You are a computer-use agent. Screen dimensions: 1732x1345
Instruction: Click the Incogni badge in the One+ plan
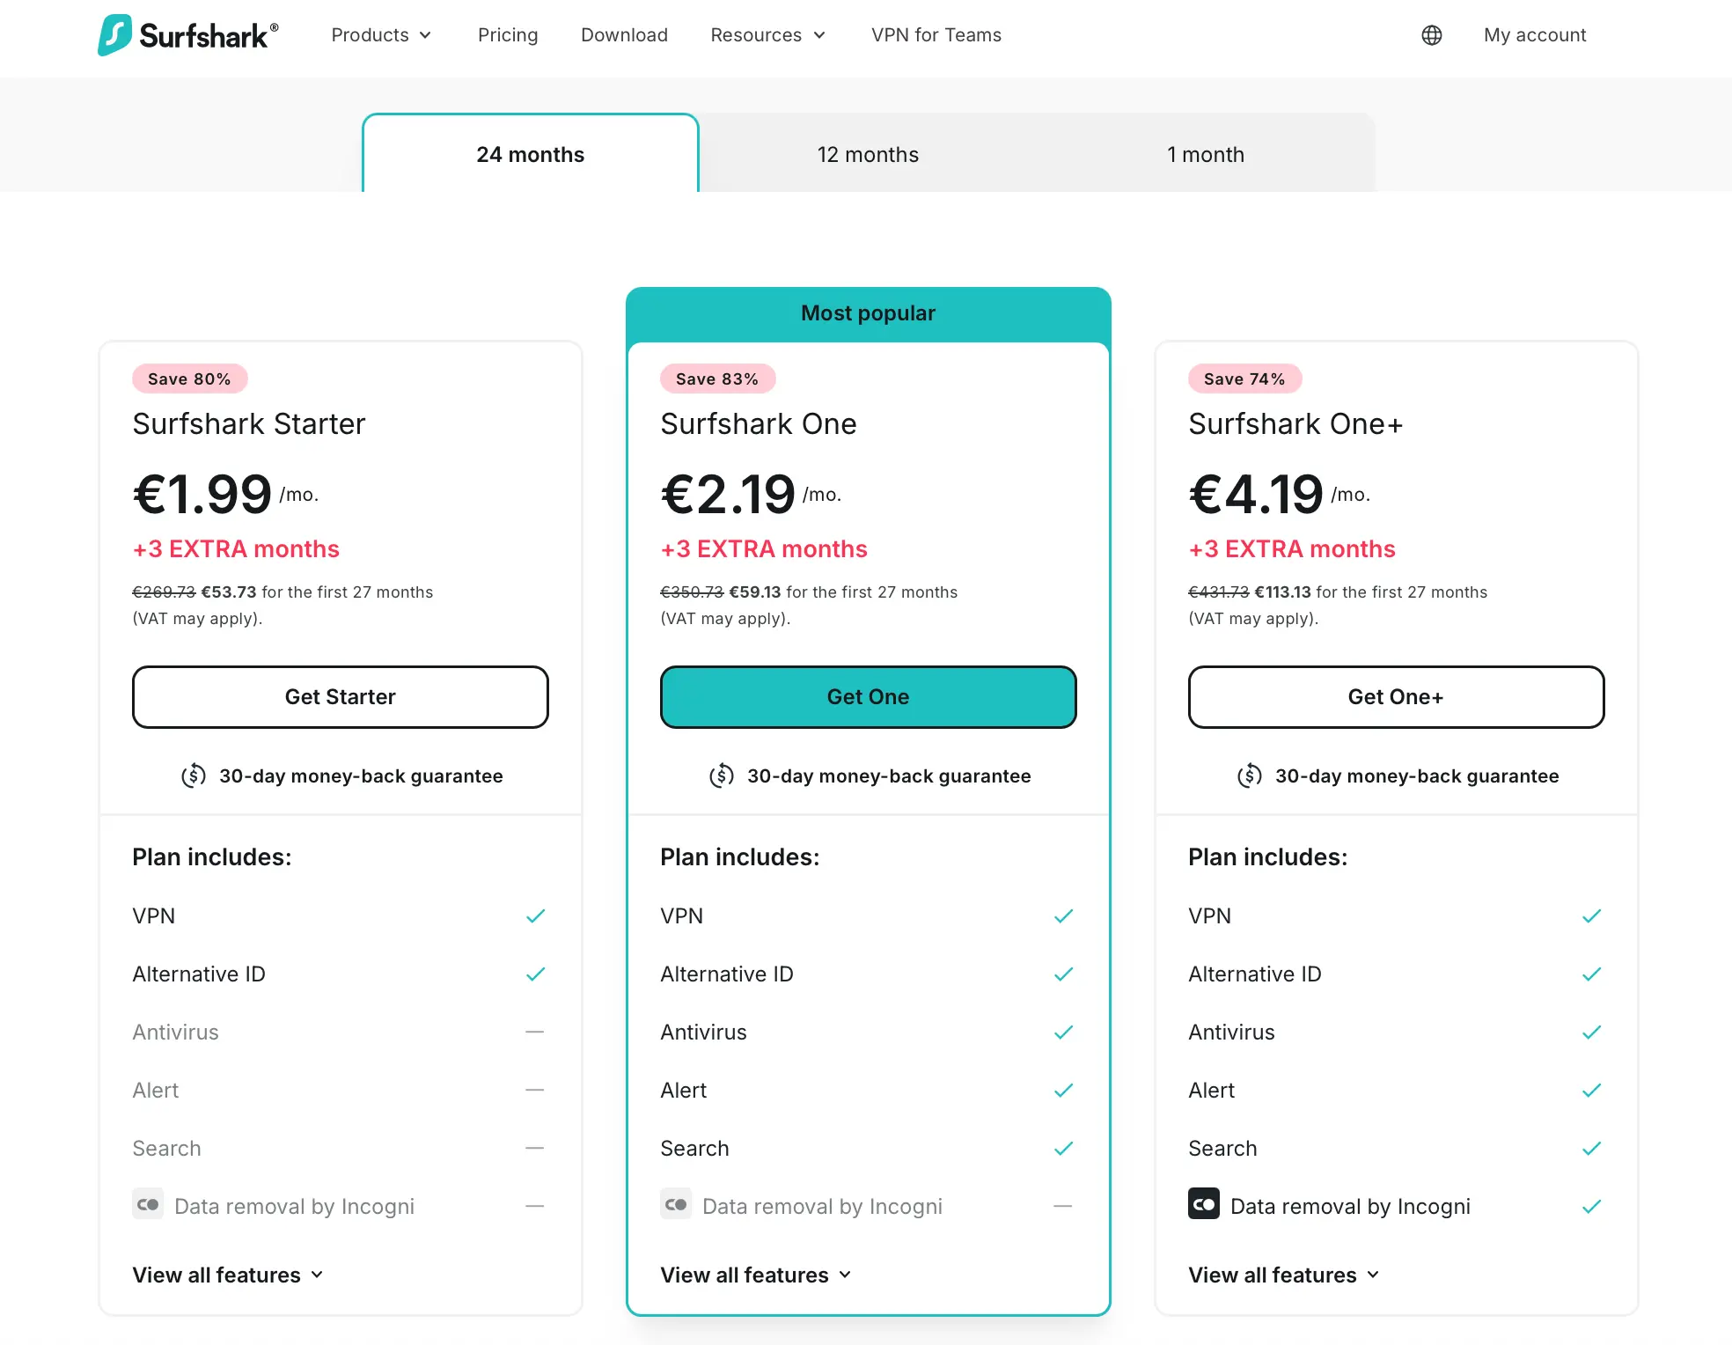click(1204, 1204)
